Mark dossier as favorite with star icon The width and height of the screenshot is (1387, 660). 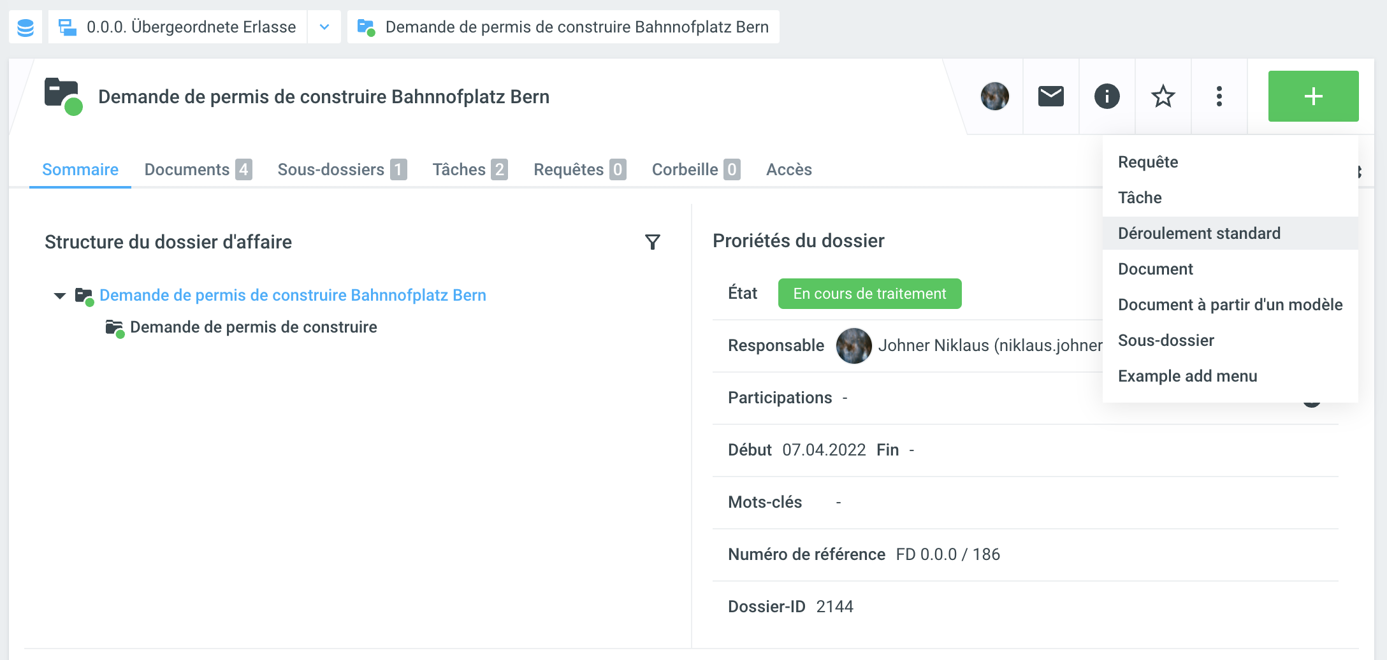[1163, 96]
